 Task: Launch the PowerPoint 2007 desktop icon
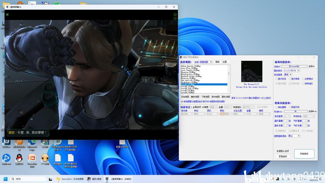(x=32, y=160)
